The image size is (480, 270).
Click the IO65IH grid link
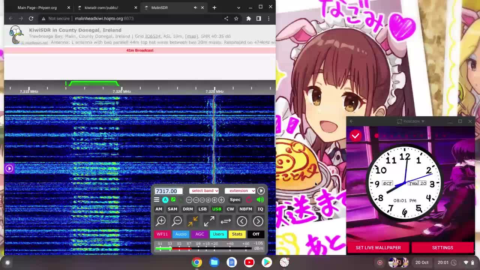click(153, 36)
